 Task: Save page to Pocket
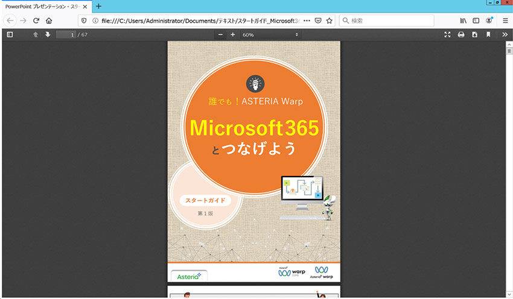pyautogui.click(x=318, y=20)
